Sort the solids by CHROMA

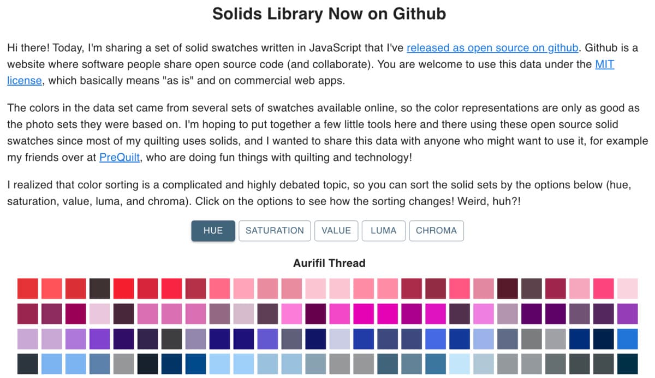(436, 231)
